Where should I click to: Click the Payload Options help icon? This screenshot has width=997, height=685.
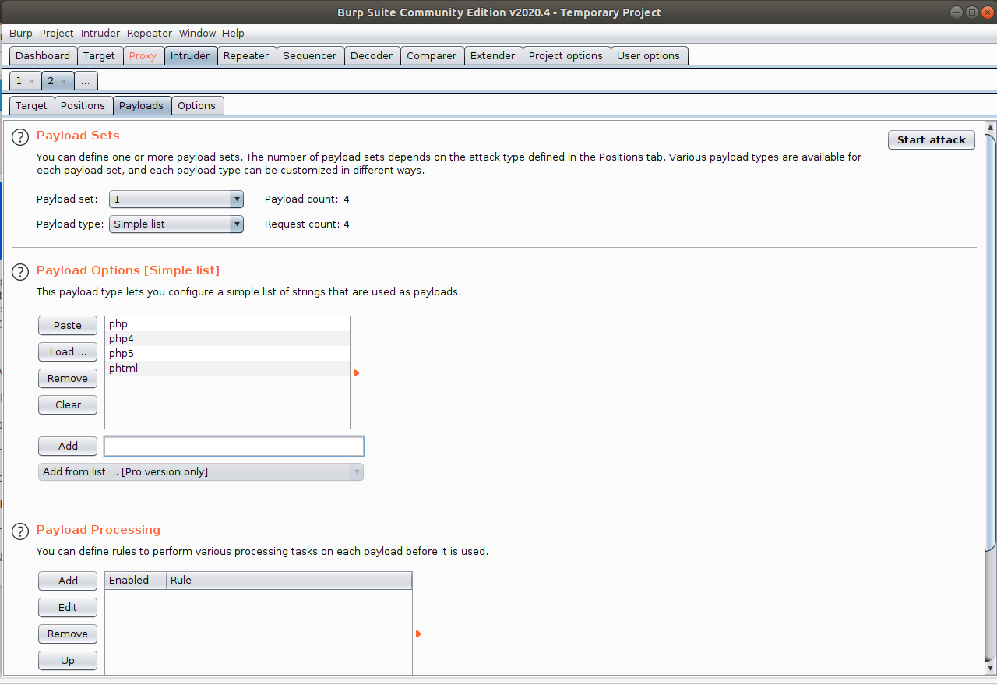coord(20,271)
